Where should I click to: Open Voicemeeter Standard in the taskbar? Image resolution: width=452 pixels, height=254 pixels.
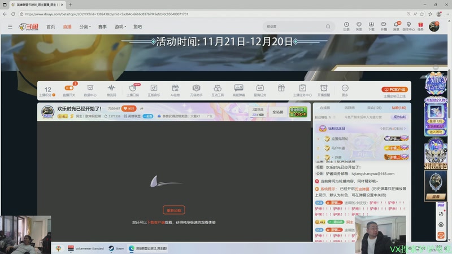[x=86, y=248]
